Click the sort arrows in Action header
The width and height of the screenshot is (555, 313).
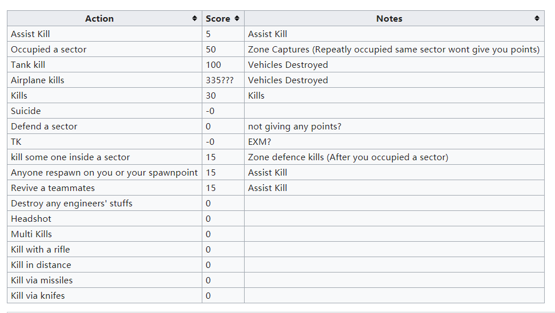point(195,19)
